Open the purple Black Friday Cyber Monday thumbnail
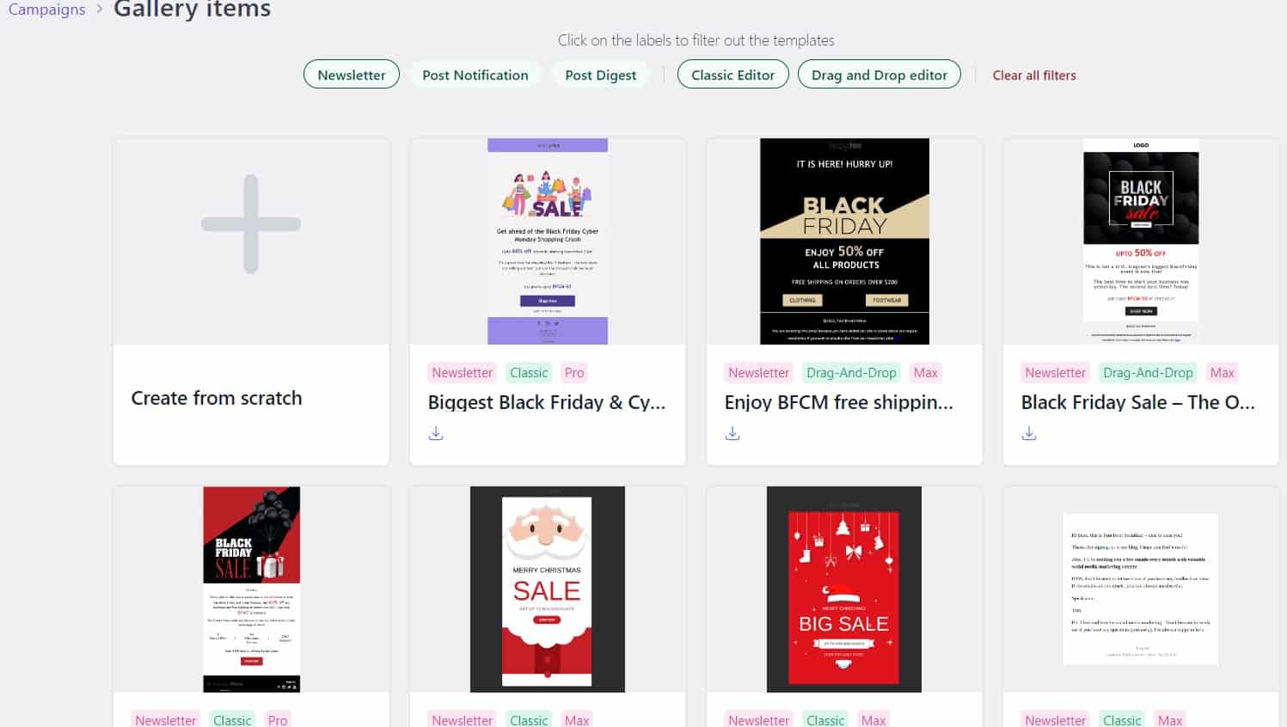This screenshot has width=1287, height=727. coord(548,241)
